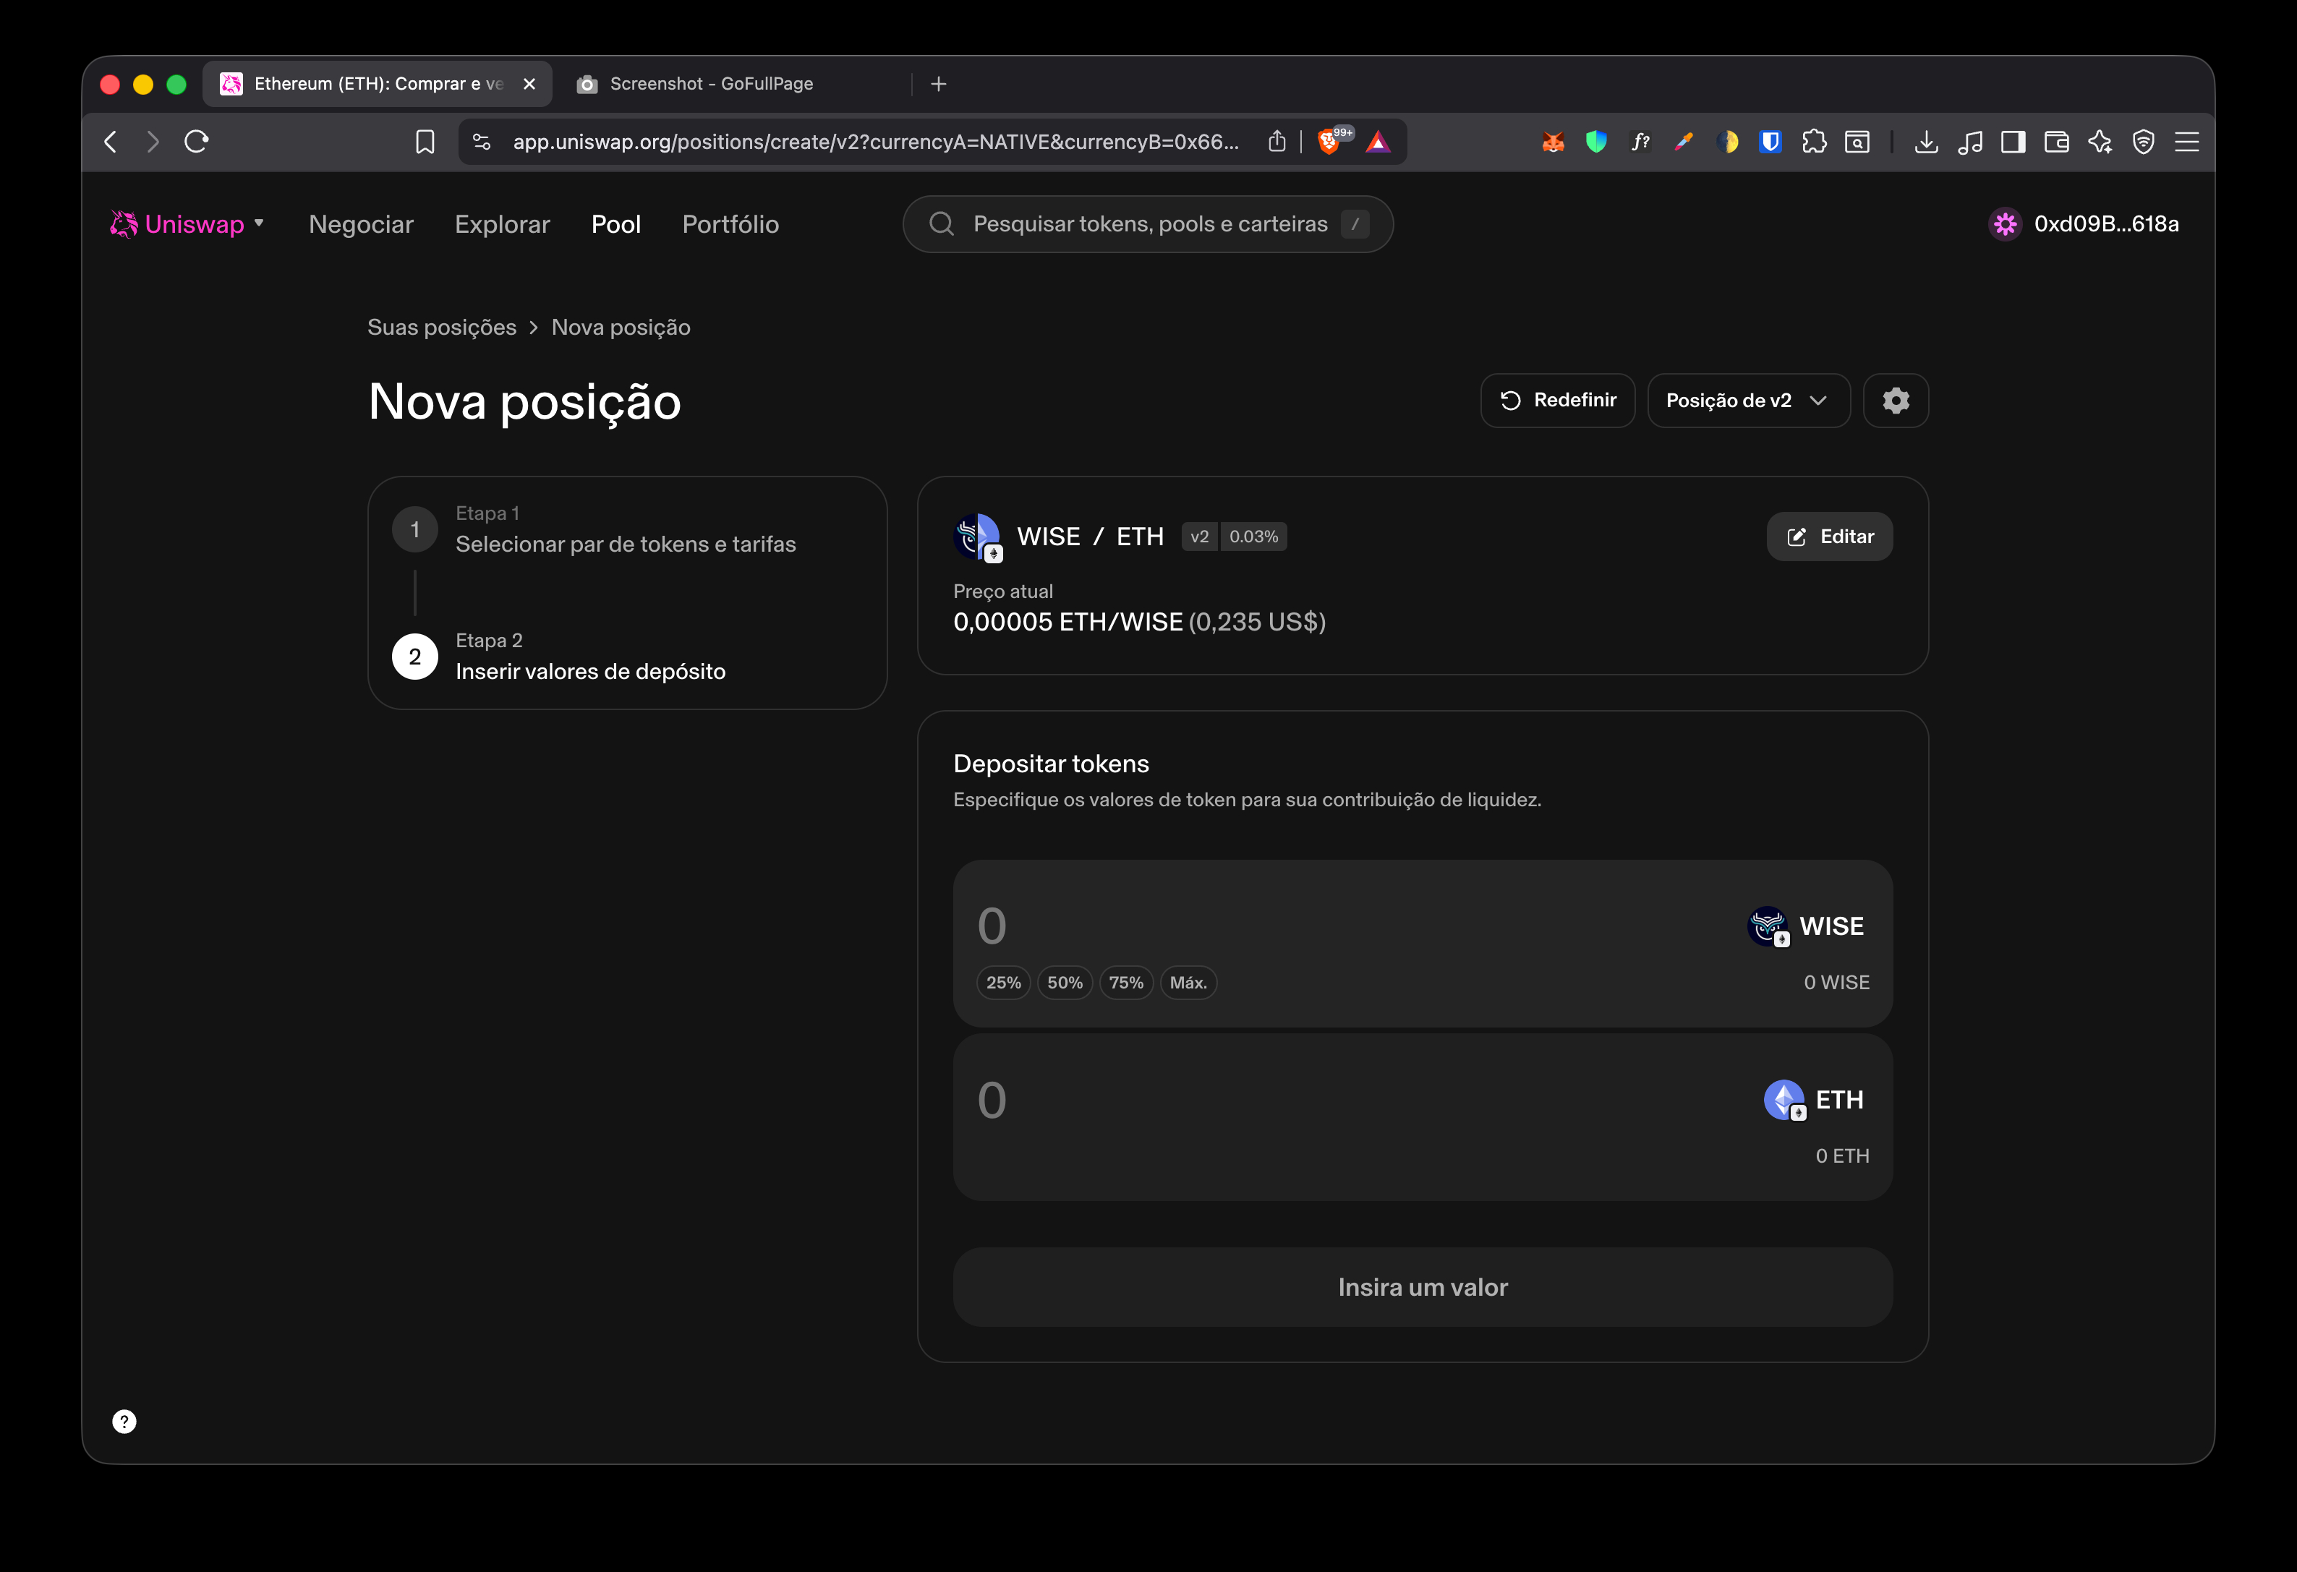Select the 25% amount chip
The image size is (2297, 1572).
1003,982
